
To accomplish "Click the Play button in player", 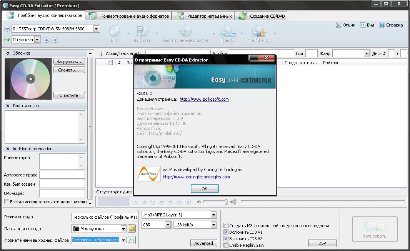I will [135, 202].
